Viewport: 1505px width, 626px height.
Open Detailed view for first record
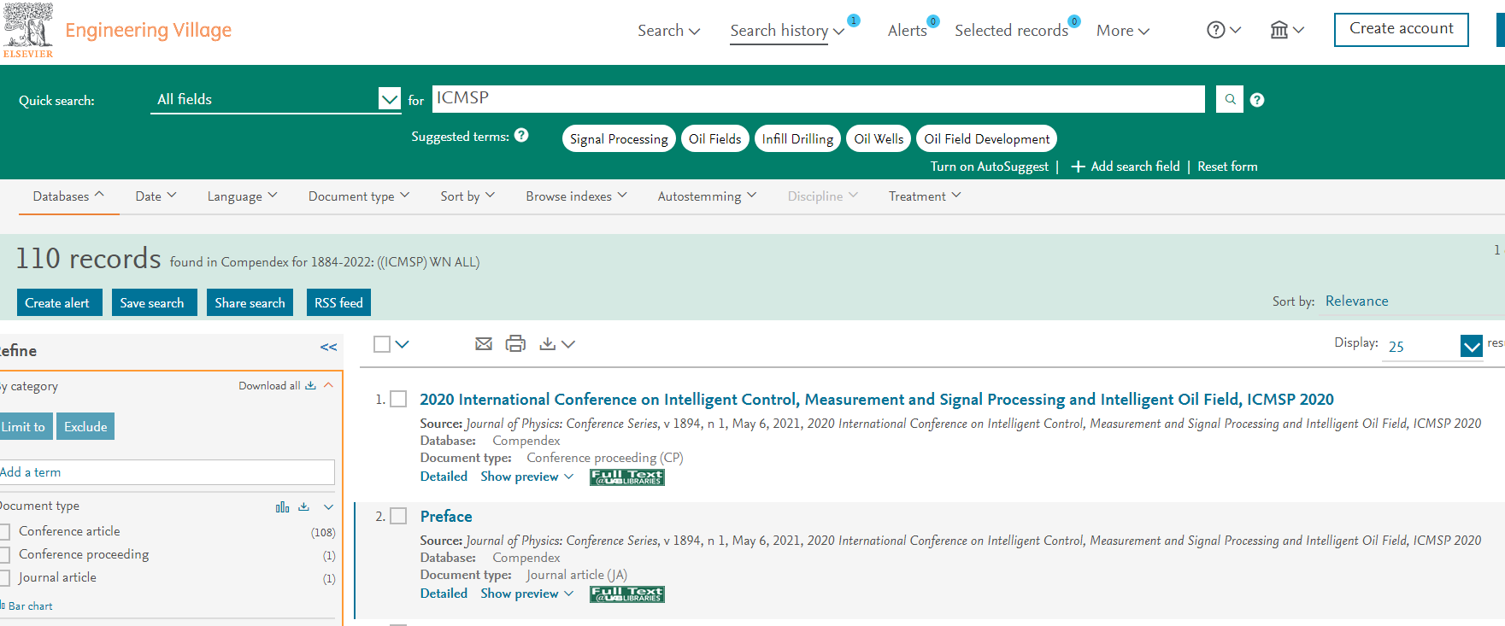coord(444,477)
